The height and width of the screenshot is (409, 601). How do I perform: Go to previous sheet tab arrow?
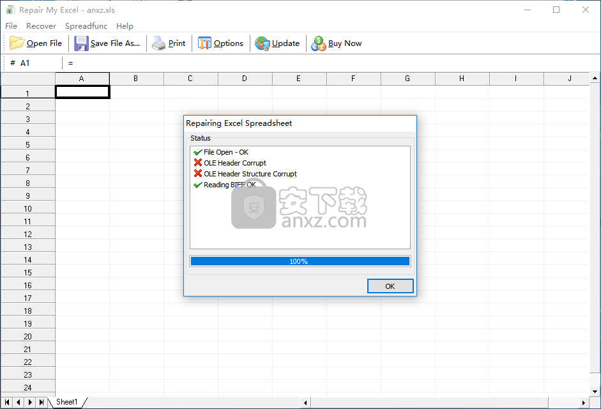click(x=18, y=402)
